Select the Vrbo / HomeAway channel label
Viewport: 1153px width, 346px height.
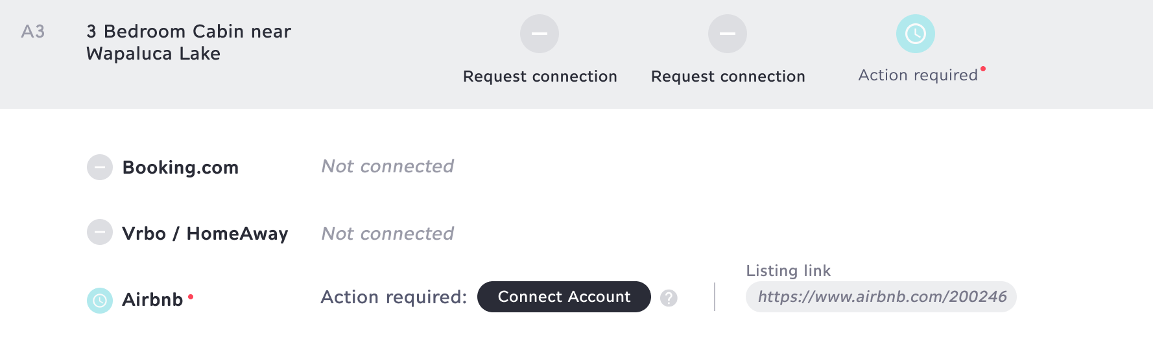click(x=205, y=233)
